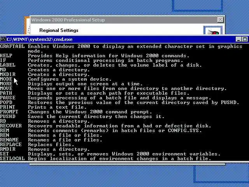Click the Windows logo image in Setup window
Image resolution: width=249 pixels, height=187 pixels.
(x=213, y=30)
